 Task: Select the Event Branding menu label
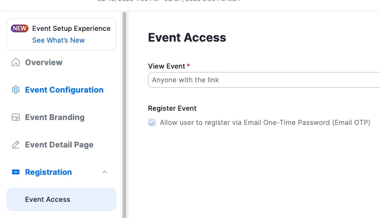(x=55, y=118)
